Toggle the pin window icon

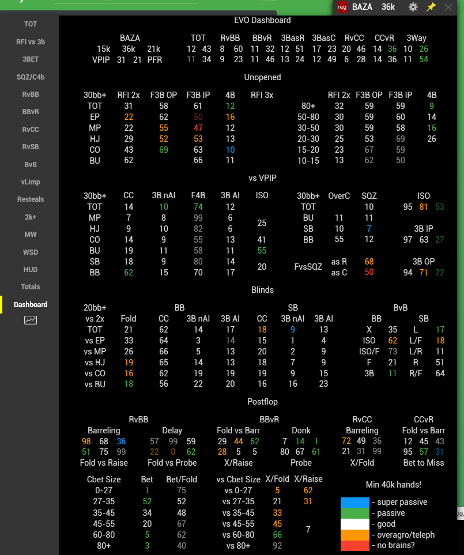[431, 7]
